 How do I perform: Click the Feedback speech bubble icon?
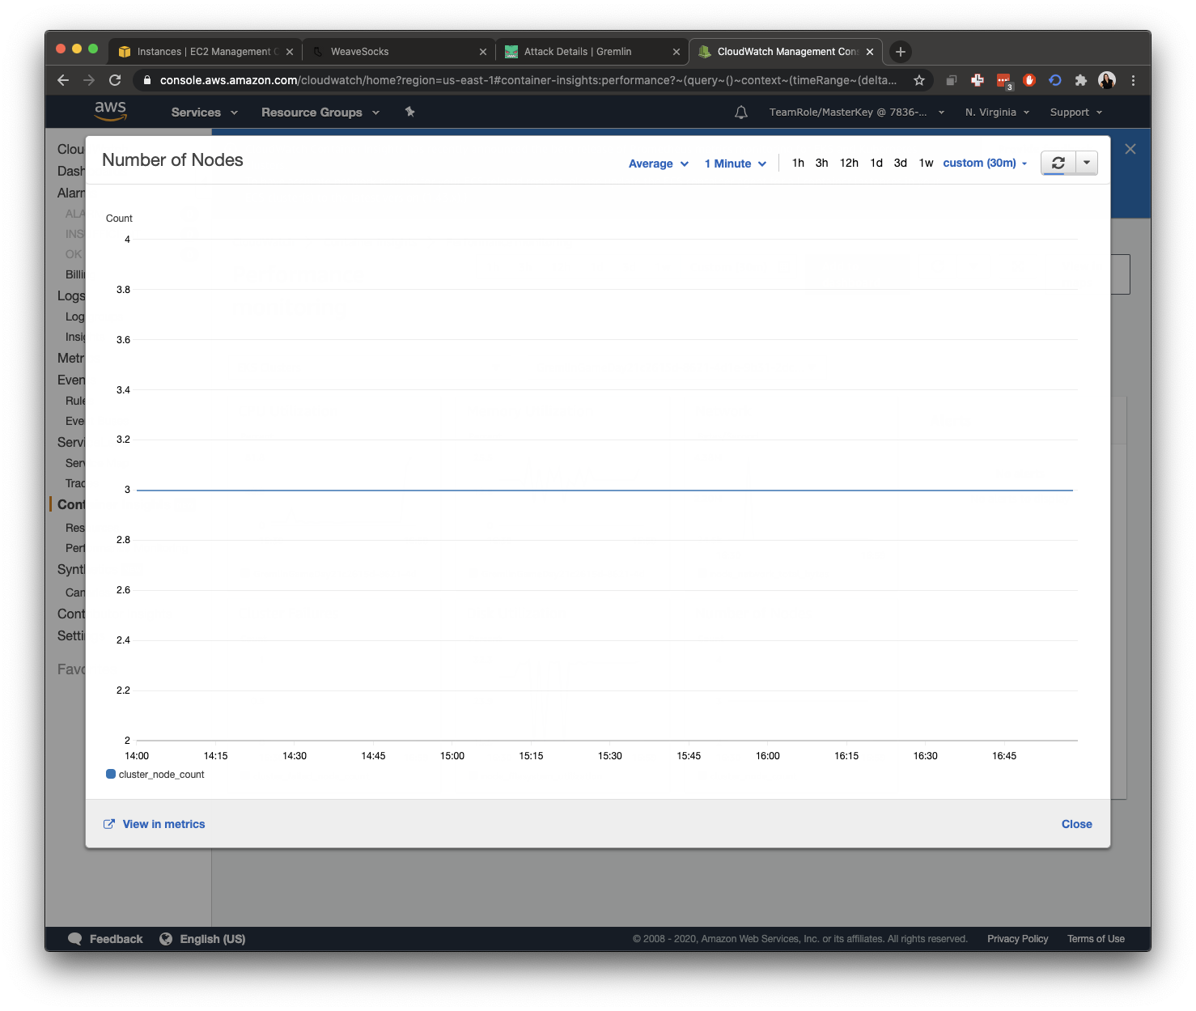click(74, 939)
